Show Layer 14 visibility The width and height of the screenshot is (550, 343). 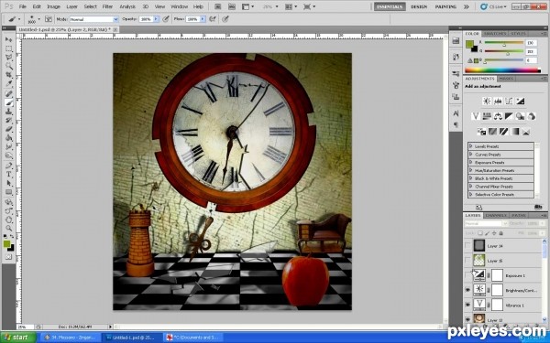[467, 246]
